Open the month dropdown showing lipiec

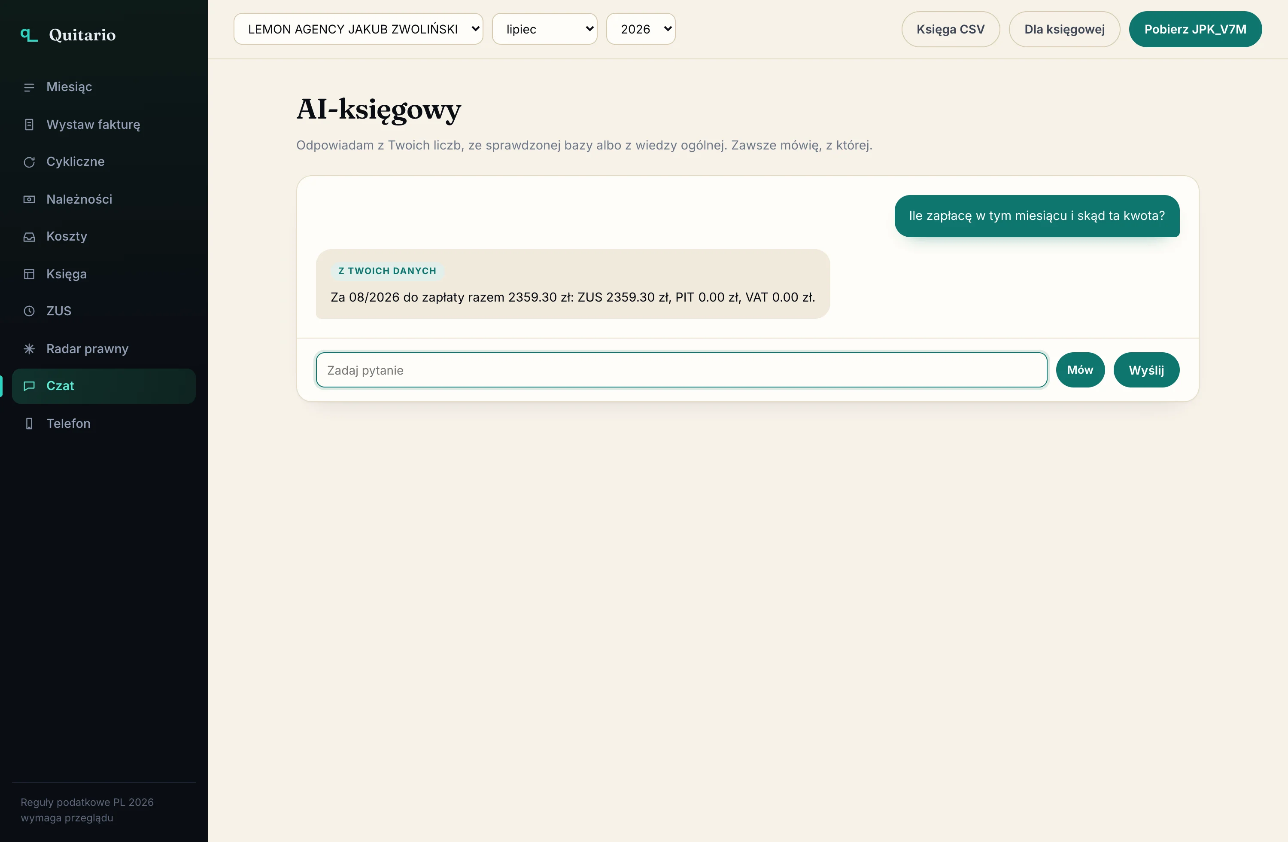(544, 29)
